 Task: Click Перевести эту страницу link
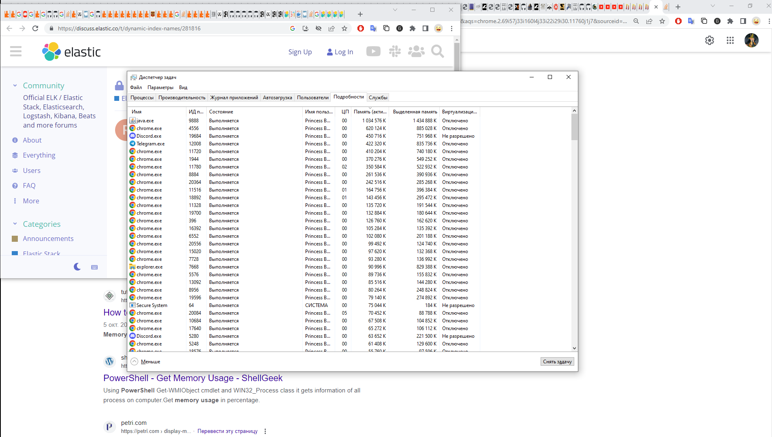tap(227, 431)
